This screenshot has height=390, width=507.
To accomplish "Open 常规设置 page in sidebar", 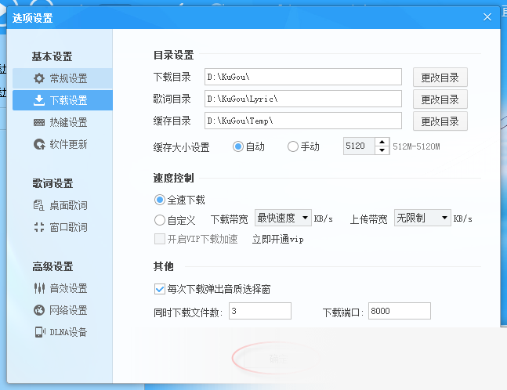I will 63,78.
